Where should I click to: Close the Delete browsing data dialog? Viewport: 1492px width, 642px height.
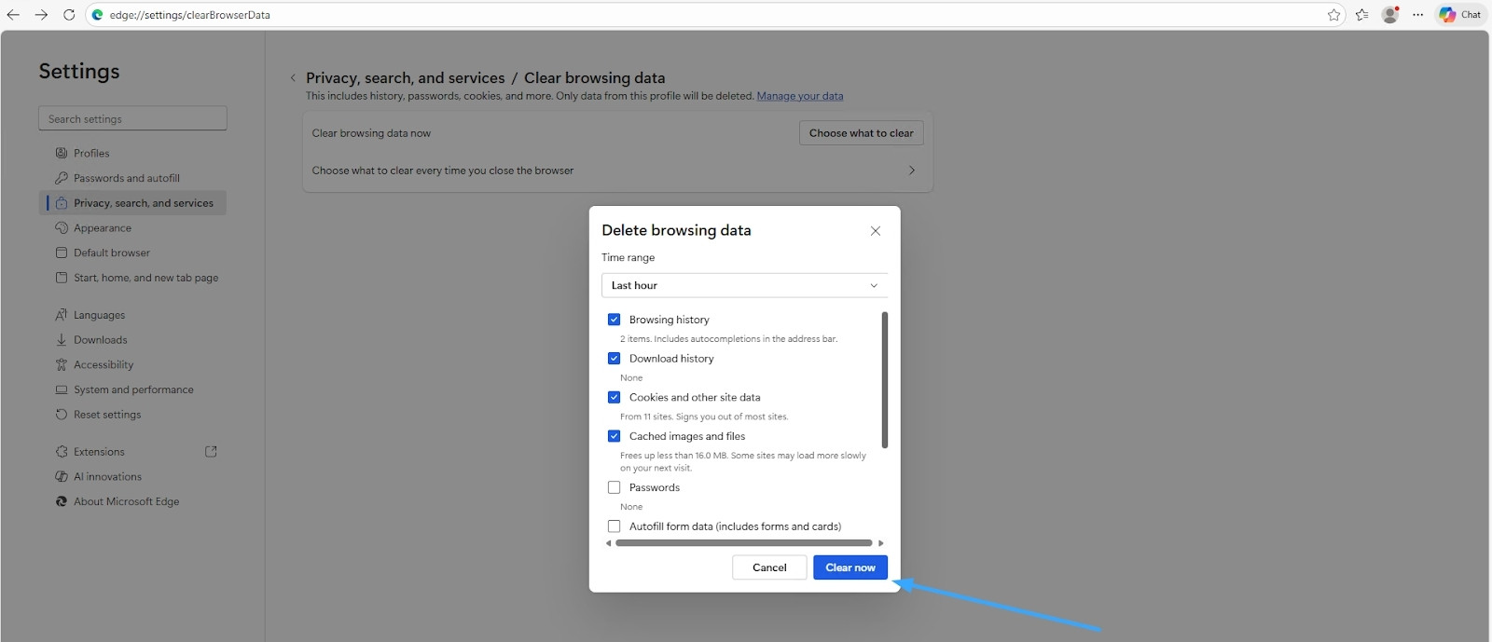tap(875, 231)
